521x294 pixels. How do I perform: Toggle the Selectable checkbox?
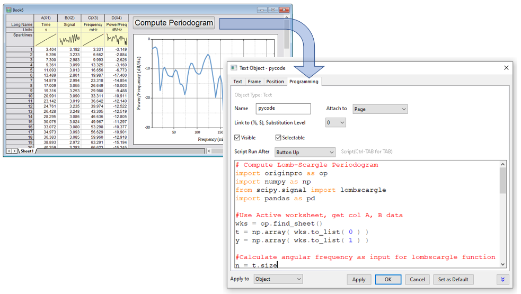[278, 138]
